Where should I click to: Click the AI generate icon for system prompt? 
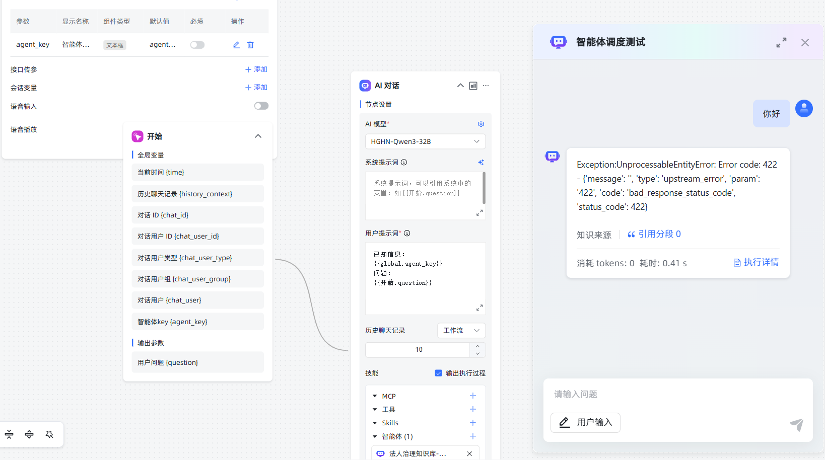(480, 162)
